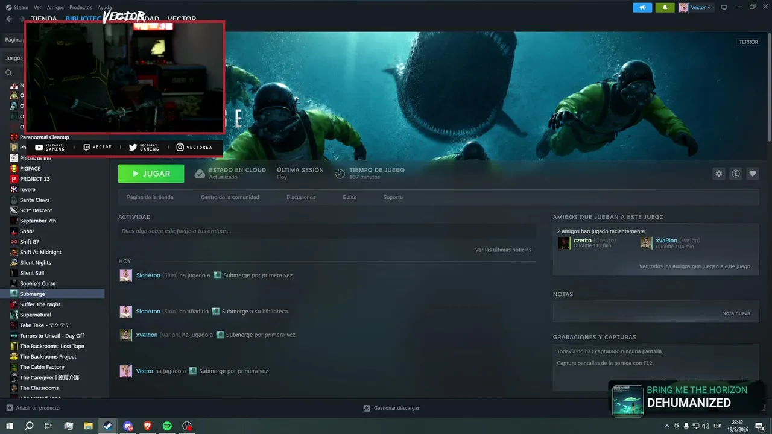Screen dimensions: 772x434
Task: Open Ver todos los amigos que juegan link
Action: coord(695,266)
